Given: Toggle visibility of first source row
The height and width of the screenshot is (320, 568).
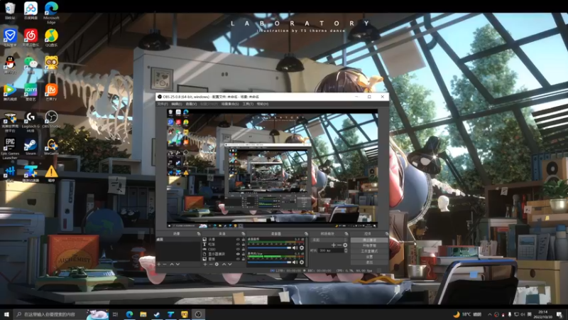Looking at the screenshot, I should pyautogui.click(x=238, y=240).
